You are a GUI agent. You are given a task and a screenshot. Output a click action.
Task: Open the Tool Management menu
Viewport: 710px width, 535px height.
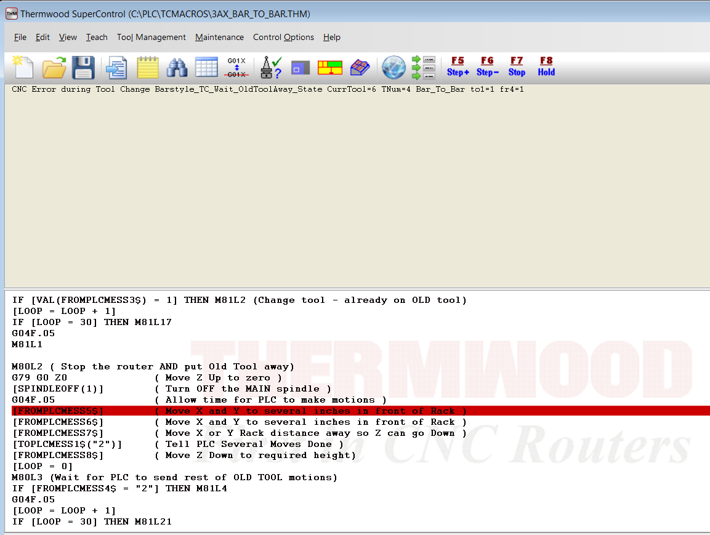(151, 37)
